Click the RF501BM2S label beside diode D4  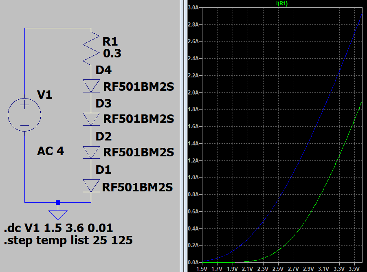(x=138, y=86)
